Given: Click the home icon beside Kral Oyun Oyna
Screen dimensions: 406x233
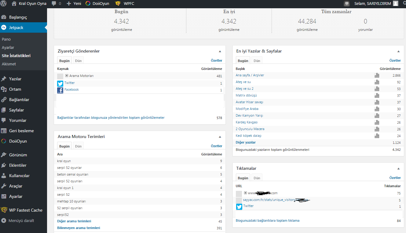Looking at the screenshot, I should pyautogui.click(x=14, y=4).
